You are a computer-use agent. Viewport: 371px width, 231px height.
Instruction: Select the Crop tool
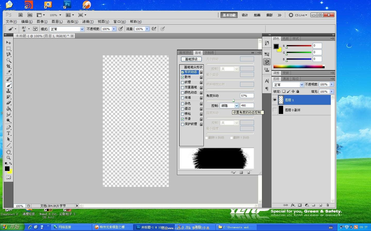click(9, 66)
